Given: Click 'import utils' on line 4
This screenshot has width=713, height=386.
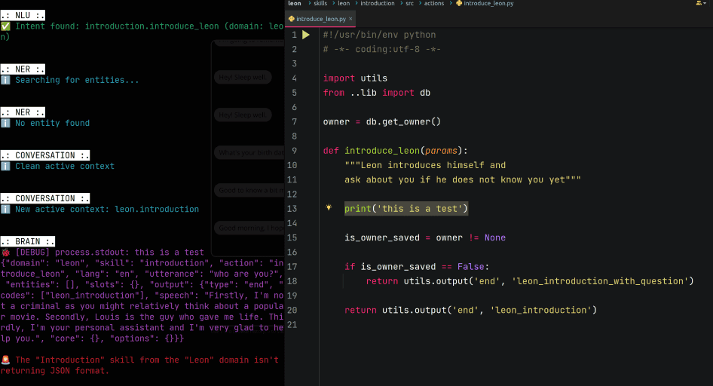Looking at the screenshot, I should click(x=355, y=78).
